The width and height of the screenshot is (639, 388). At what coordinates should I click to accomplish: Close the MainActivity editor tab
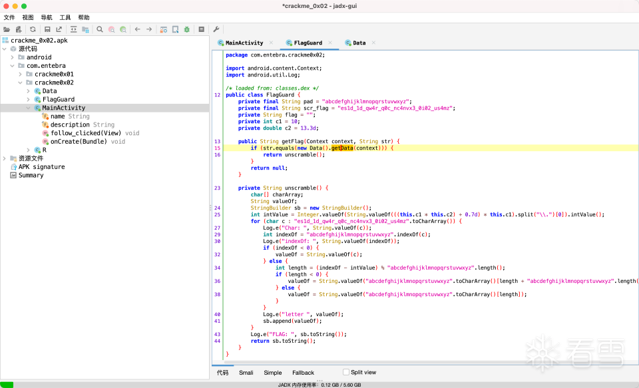pos(271,43)
